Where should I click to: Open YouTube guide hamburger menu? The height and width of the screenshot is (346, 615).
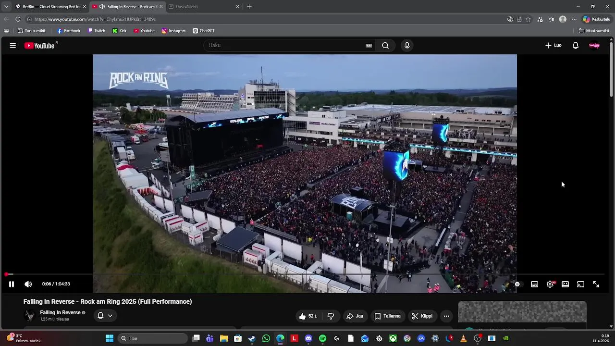(x=13, y=46)
